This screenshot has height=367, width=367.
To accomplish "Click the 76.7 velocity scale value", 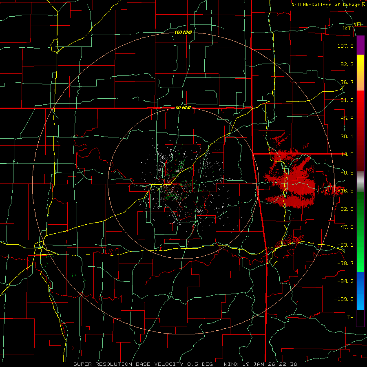I will click(347, 82).
